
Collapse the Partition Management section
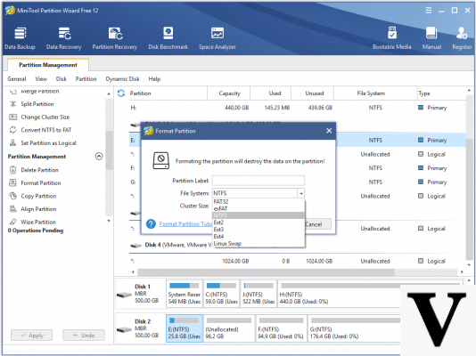pyautogui.click(x=99, y=157)
